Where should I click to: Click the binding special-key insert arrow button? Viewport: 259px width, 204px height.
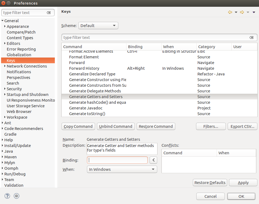click(153, 160)
